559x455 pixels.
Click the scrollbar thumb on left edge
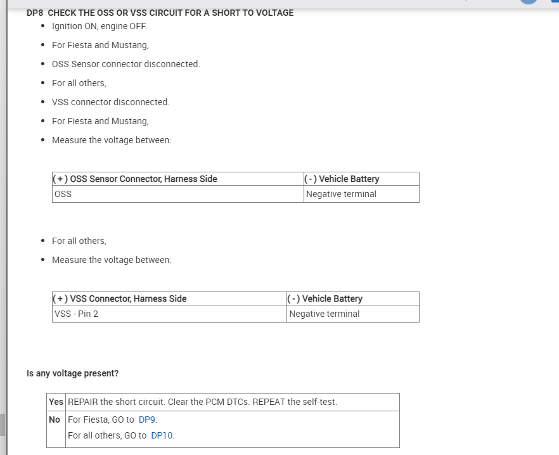tap(3, 425)
